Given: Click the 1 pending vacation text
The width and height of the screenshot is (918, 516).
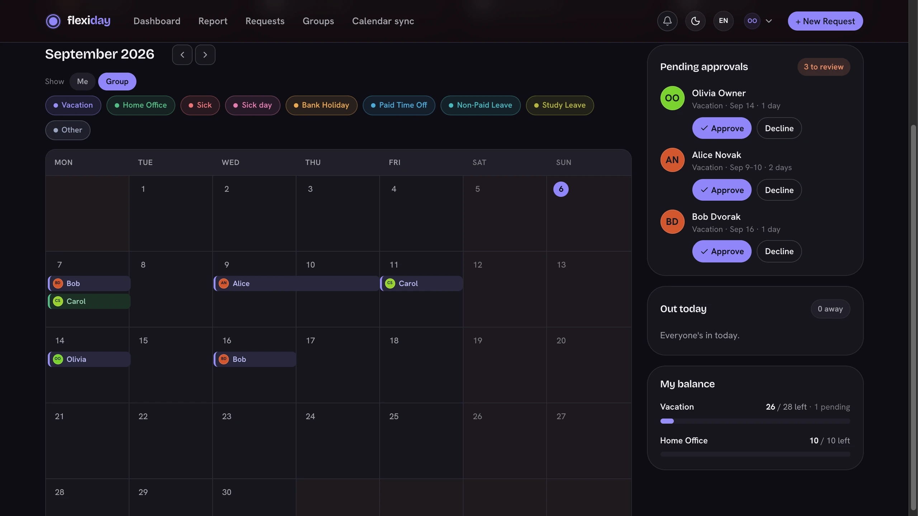Looking at the screenshot, I should [x=832, y=407].
